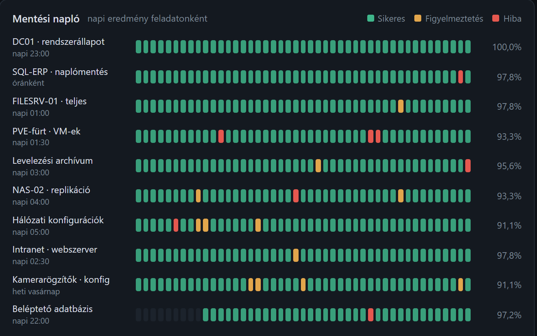Select the "Sikeres" legend label
This screenshot has height=336, width=537.
[x=391, y=19]
